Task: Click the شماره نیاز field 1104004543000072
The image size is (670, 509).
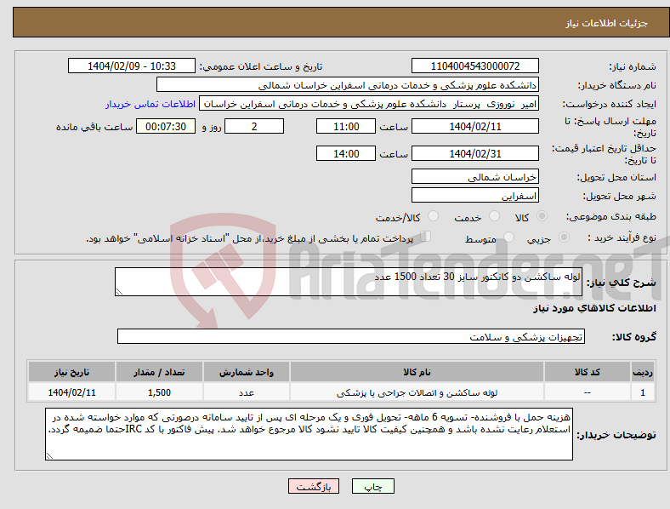Action: click(474, 66)
